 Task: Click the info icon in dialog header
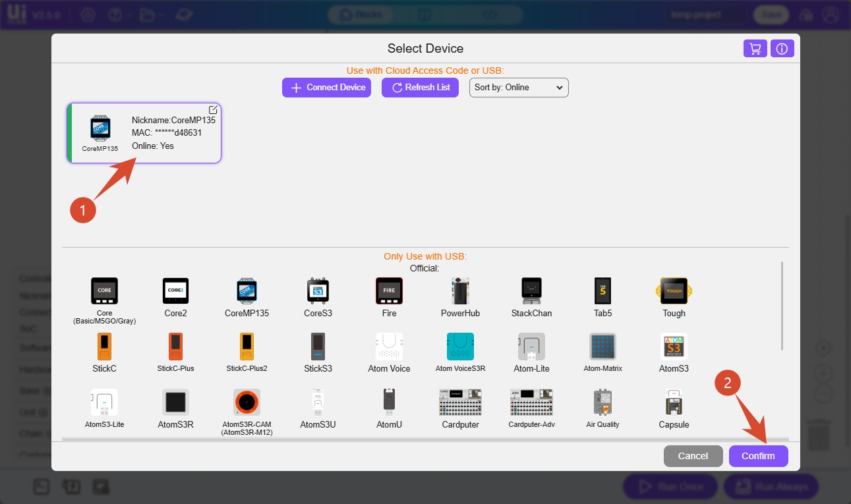pyautogui.click(x=782, y=49)
